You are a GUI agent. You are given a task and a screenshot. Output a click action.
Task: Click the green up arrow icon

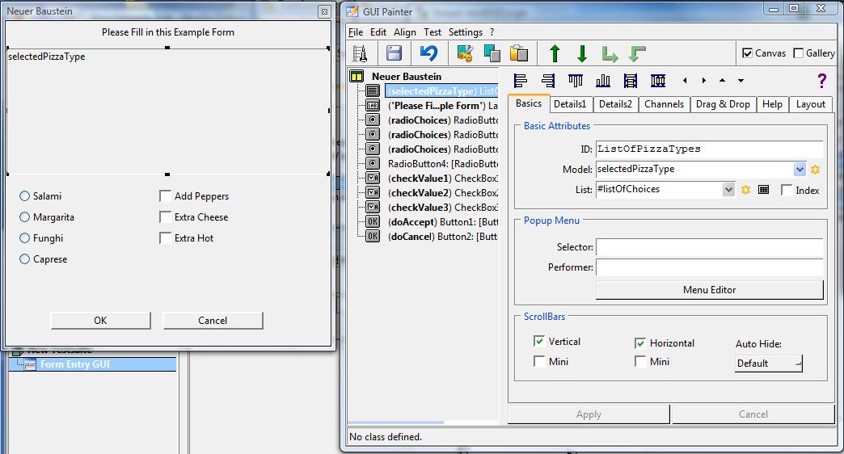click(555, 54)
